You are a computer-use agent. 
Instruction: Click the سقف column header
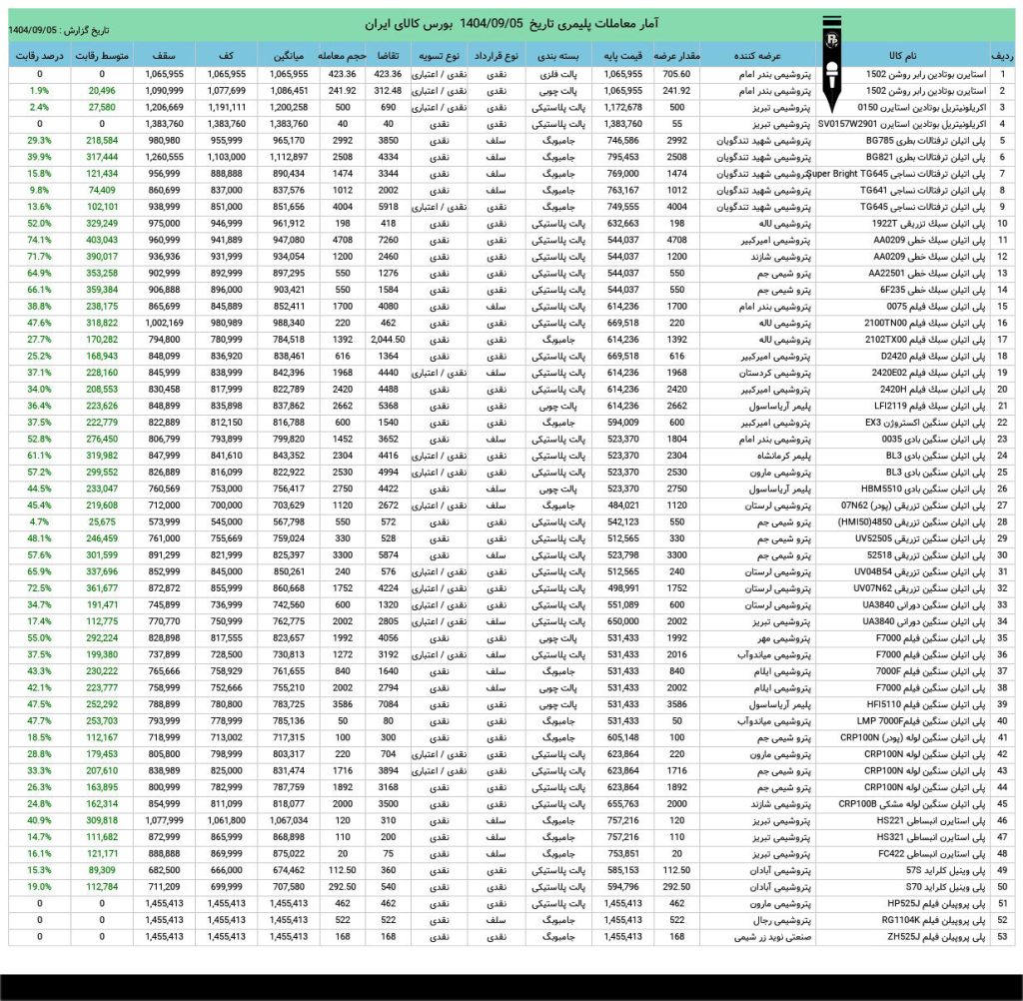[165, 56]
